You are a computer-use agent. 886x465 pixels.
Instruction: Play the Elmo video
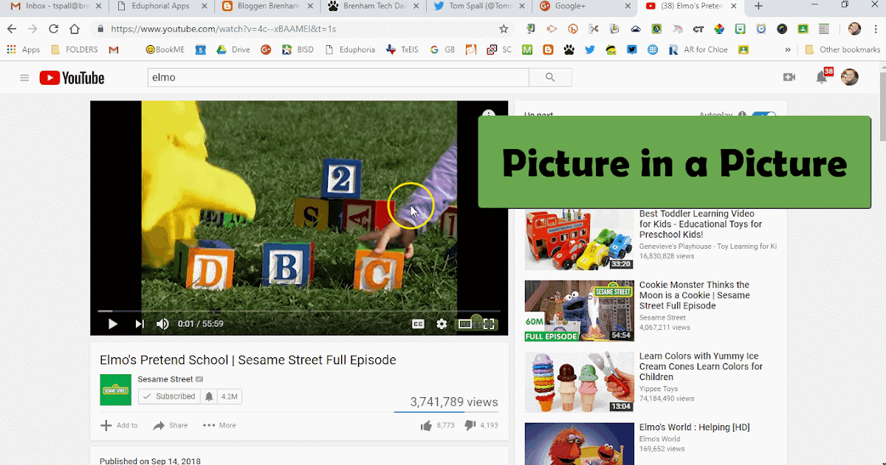click(113, 324)
